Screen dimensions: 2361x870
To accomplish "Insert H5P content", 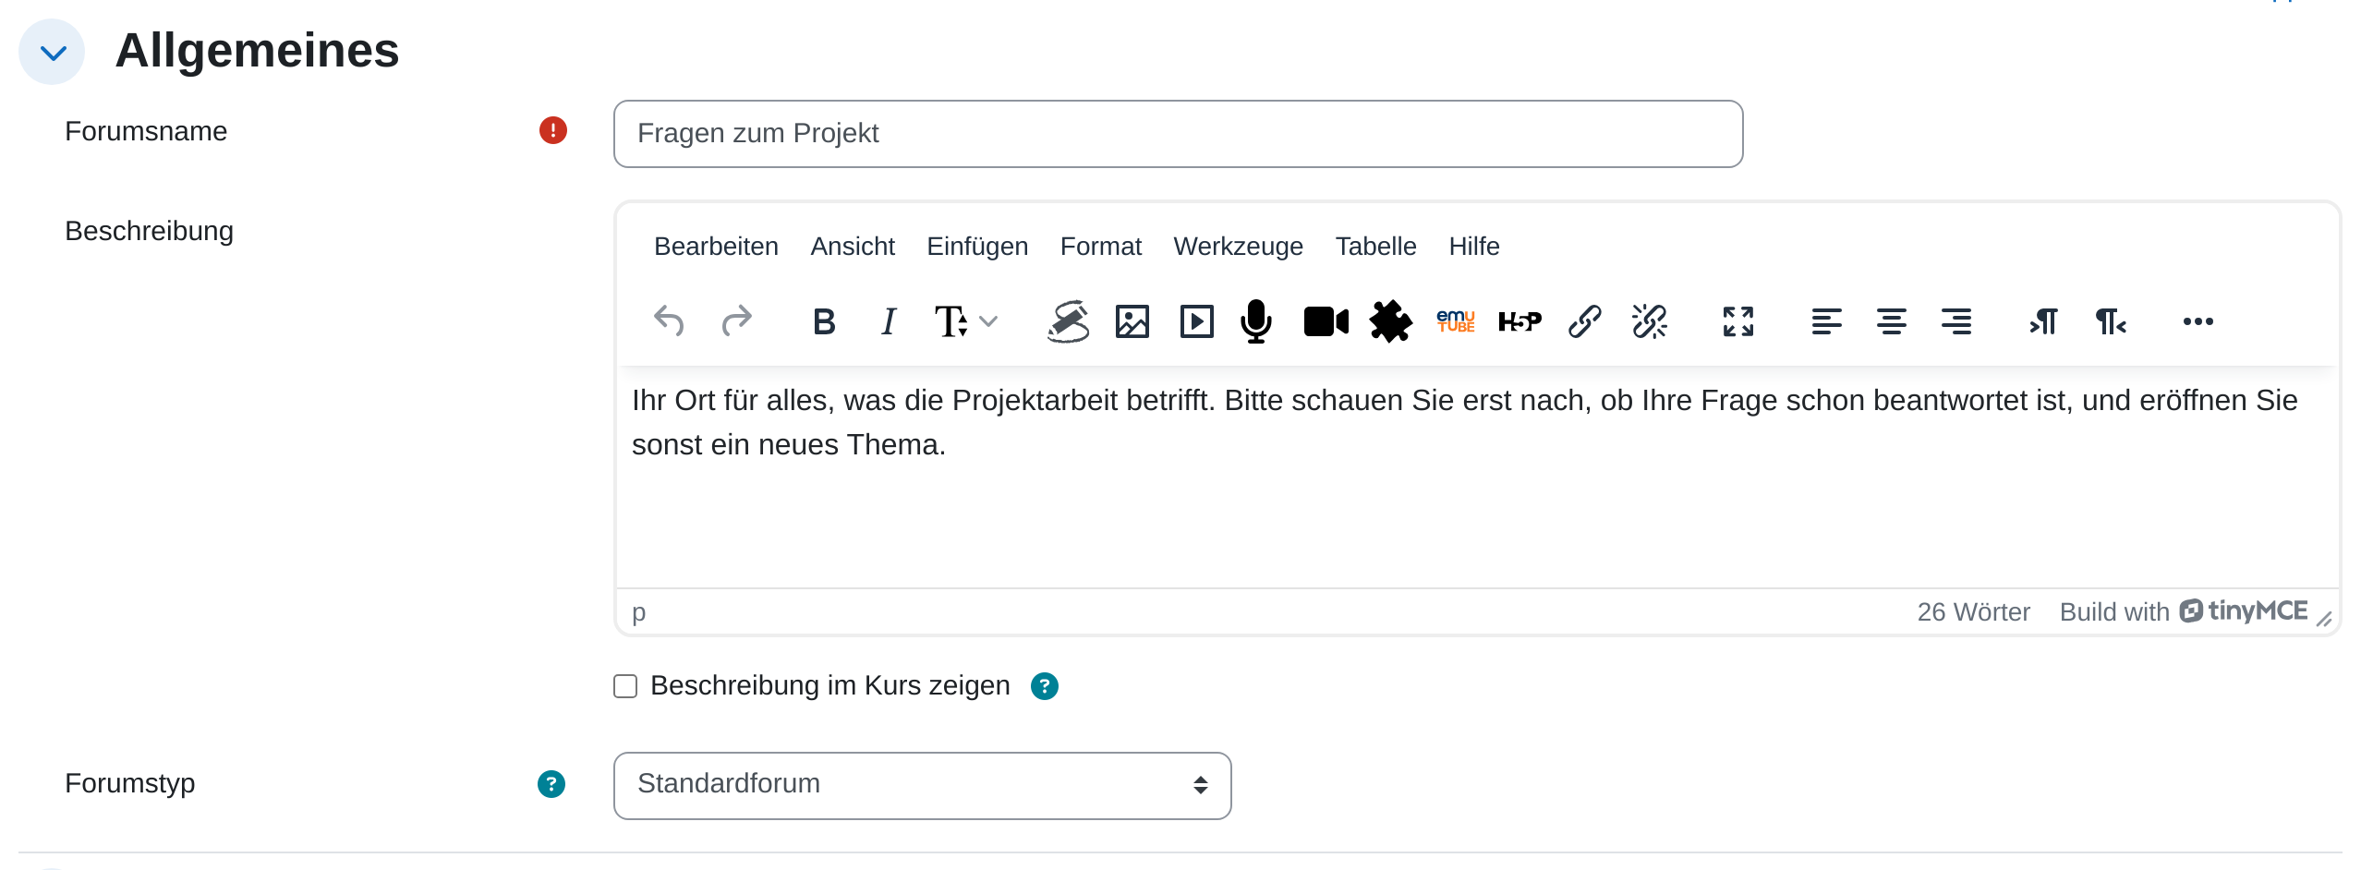I will pos(1520,321).
